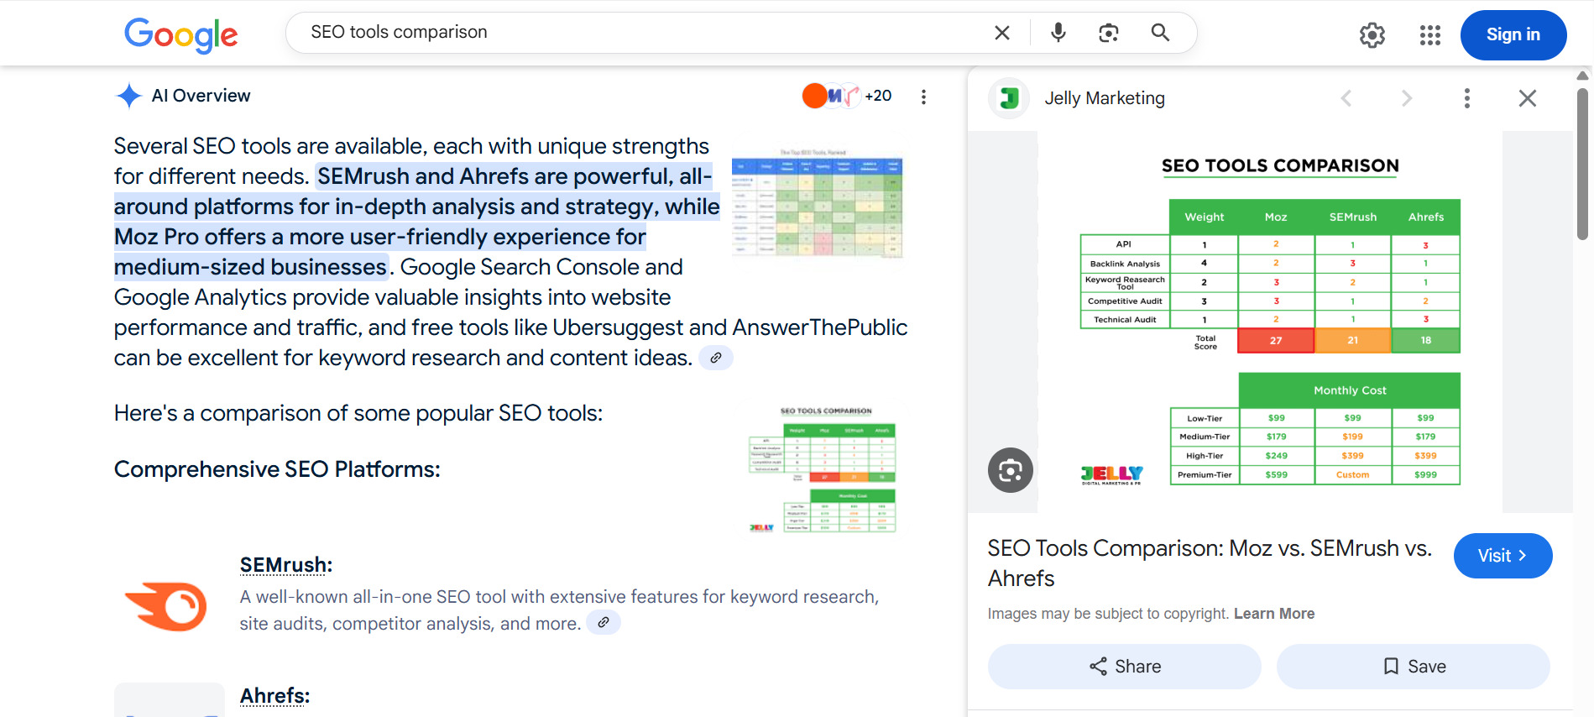Open AI Overview more options menu
Screen dimensions: 1594x717
pos(923,97)
